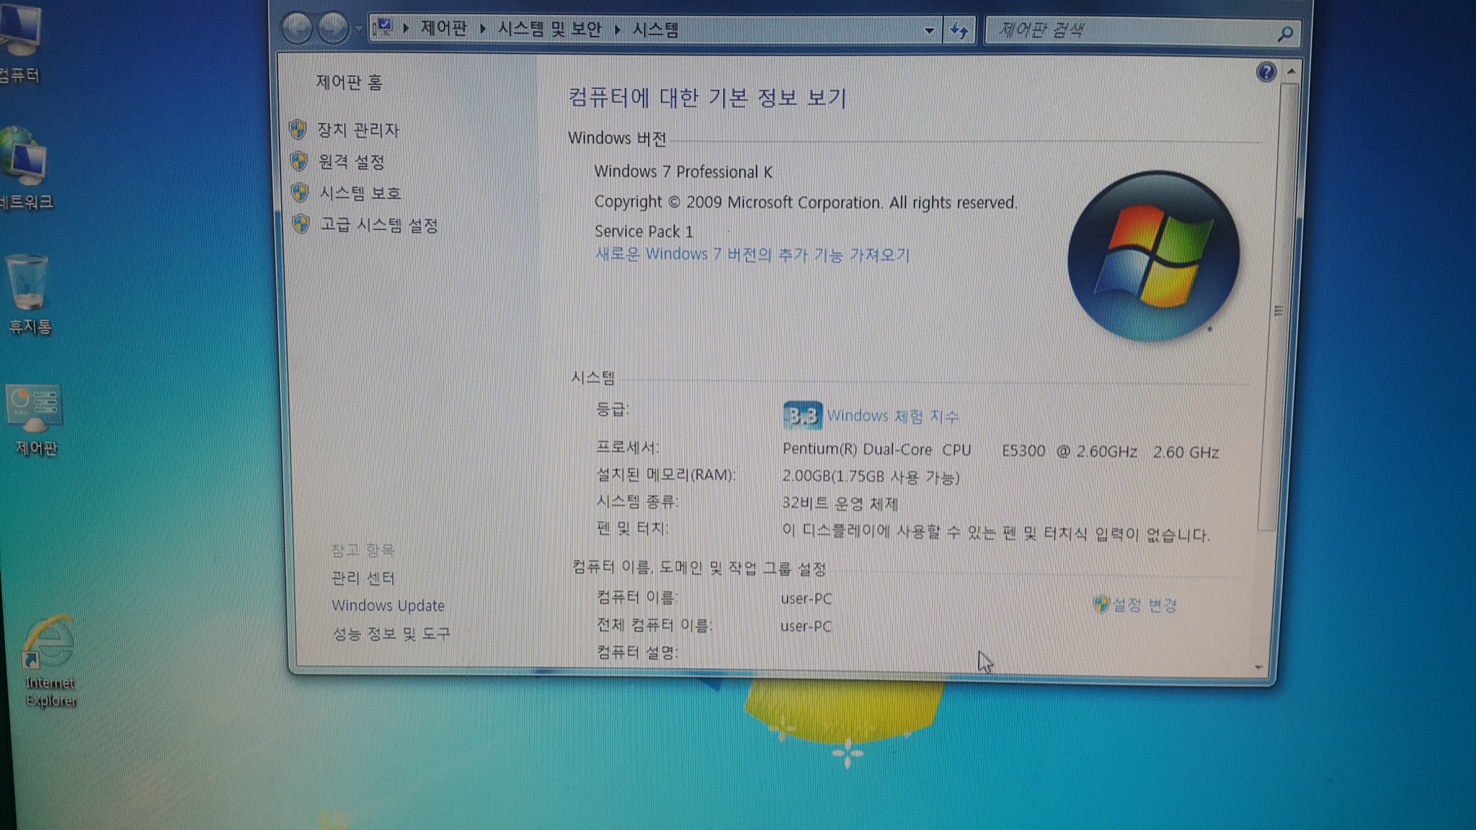Open 원격 설정 link
Viewport: 1476px width, 830px height.
pos(352,161)
